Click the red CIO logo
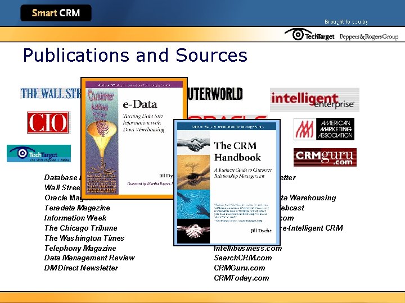The width and height of the screenshot is (405, 303). (48, 122)
